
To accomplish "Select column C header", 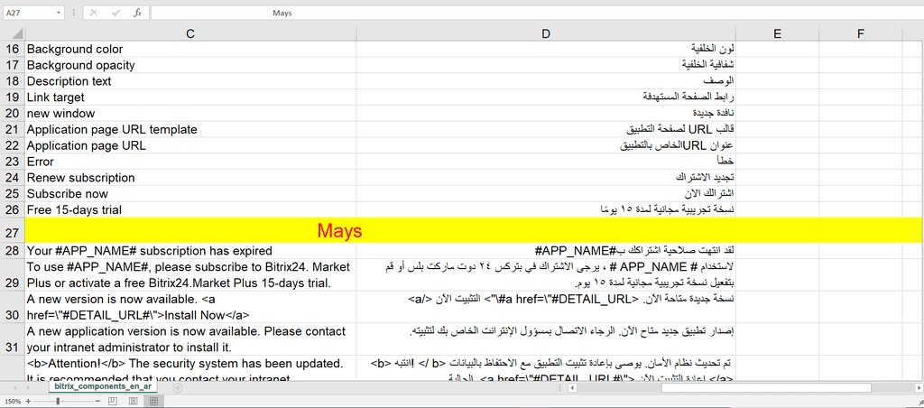I will pyautogui.click(x=190, y=34).
